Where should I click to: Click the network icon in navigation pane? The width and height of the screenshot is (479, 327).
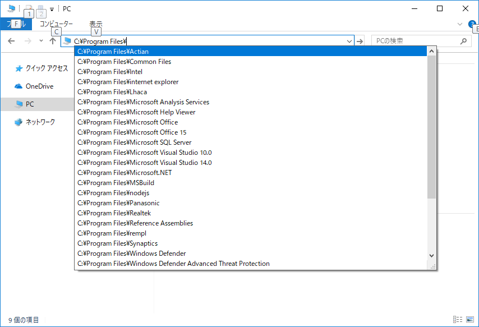point(19,122)
